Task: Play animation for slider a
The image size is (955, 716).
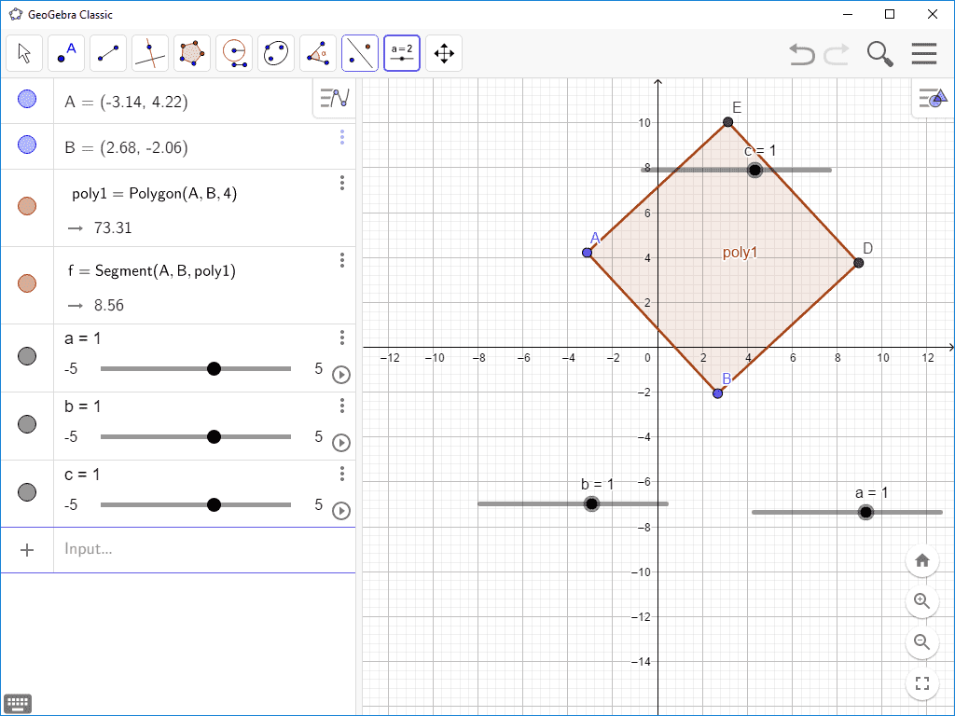Action: pyautogui.click(x=341, y=375)
